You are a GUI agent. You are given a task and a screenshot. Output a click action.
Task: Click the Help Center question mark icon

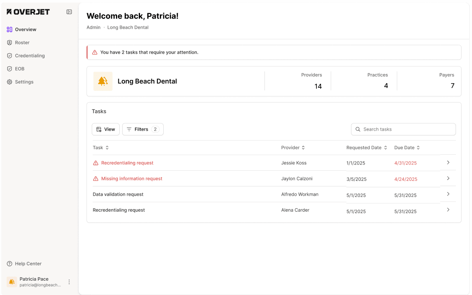point(9,264)
